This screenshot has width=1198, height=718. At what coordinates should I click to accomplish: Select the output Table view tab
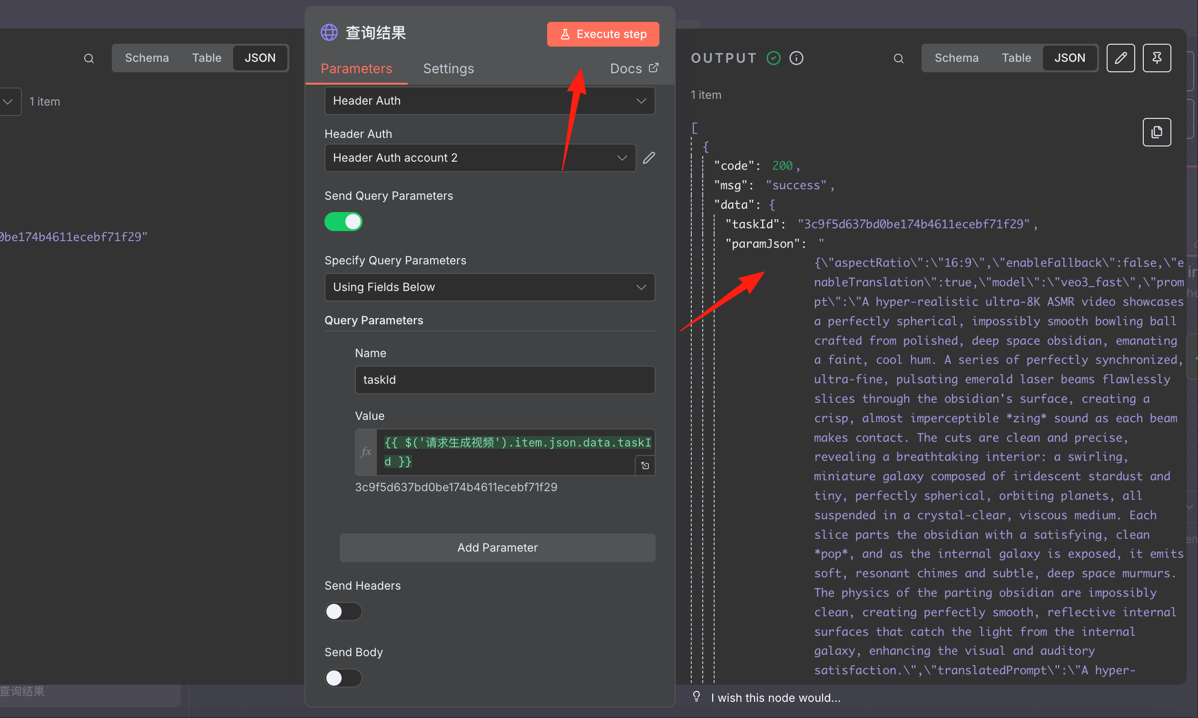coord(1016,58)
